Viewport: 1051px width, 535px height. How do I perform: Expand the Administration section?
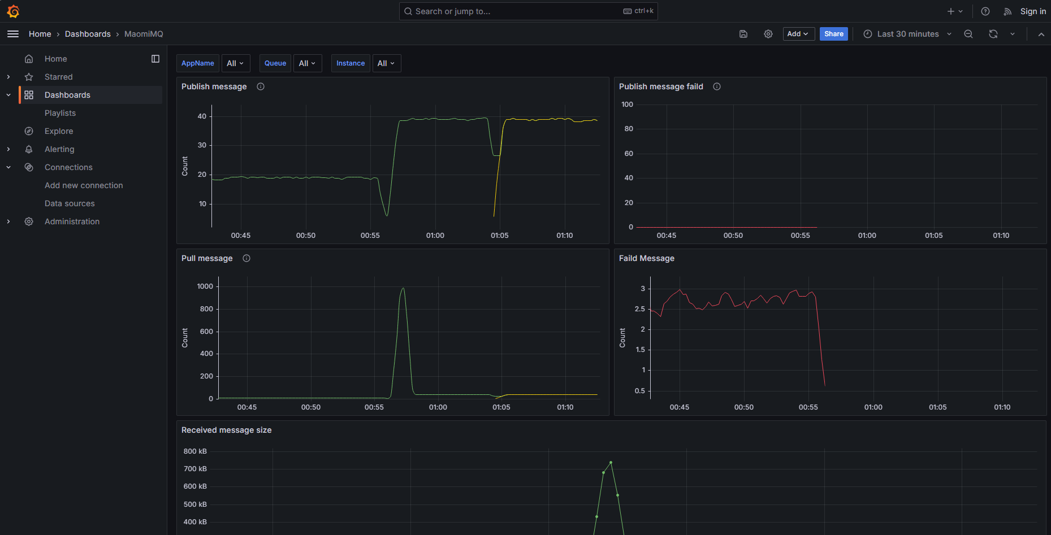point(8,221)
